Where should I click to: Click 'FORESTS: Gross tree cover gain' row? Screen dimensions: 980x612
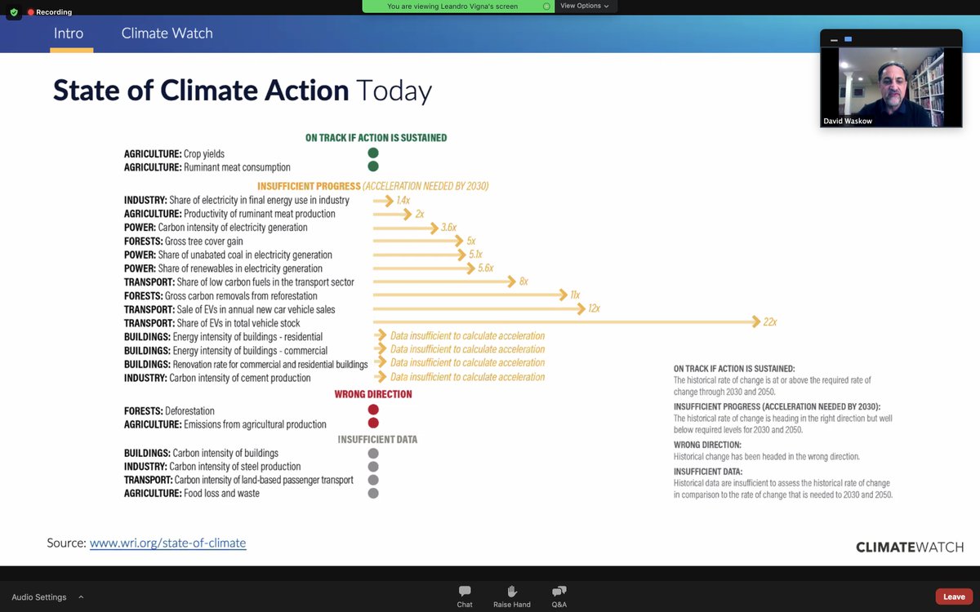[183, 242]
